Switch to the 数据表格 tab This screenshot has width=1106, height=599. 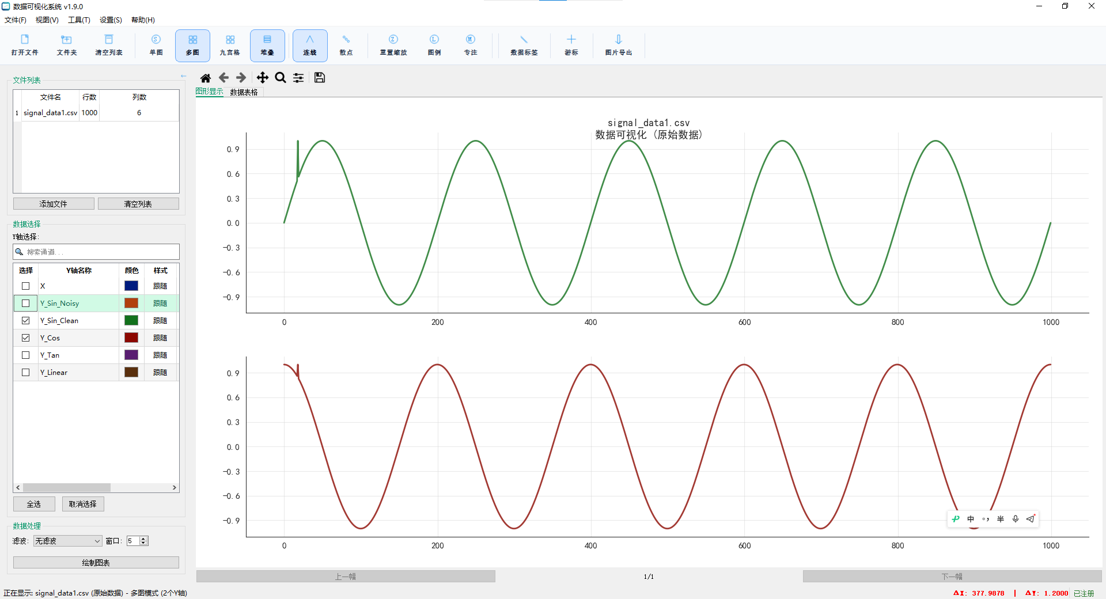(244, 92)
